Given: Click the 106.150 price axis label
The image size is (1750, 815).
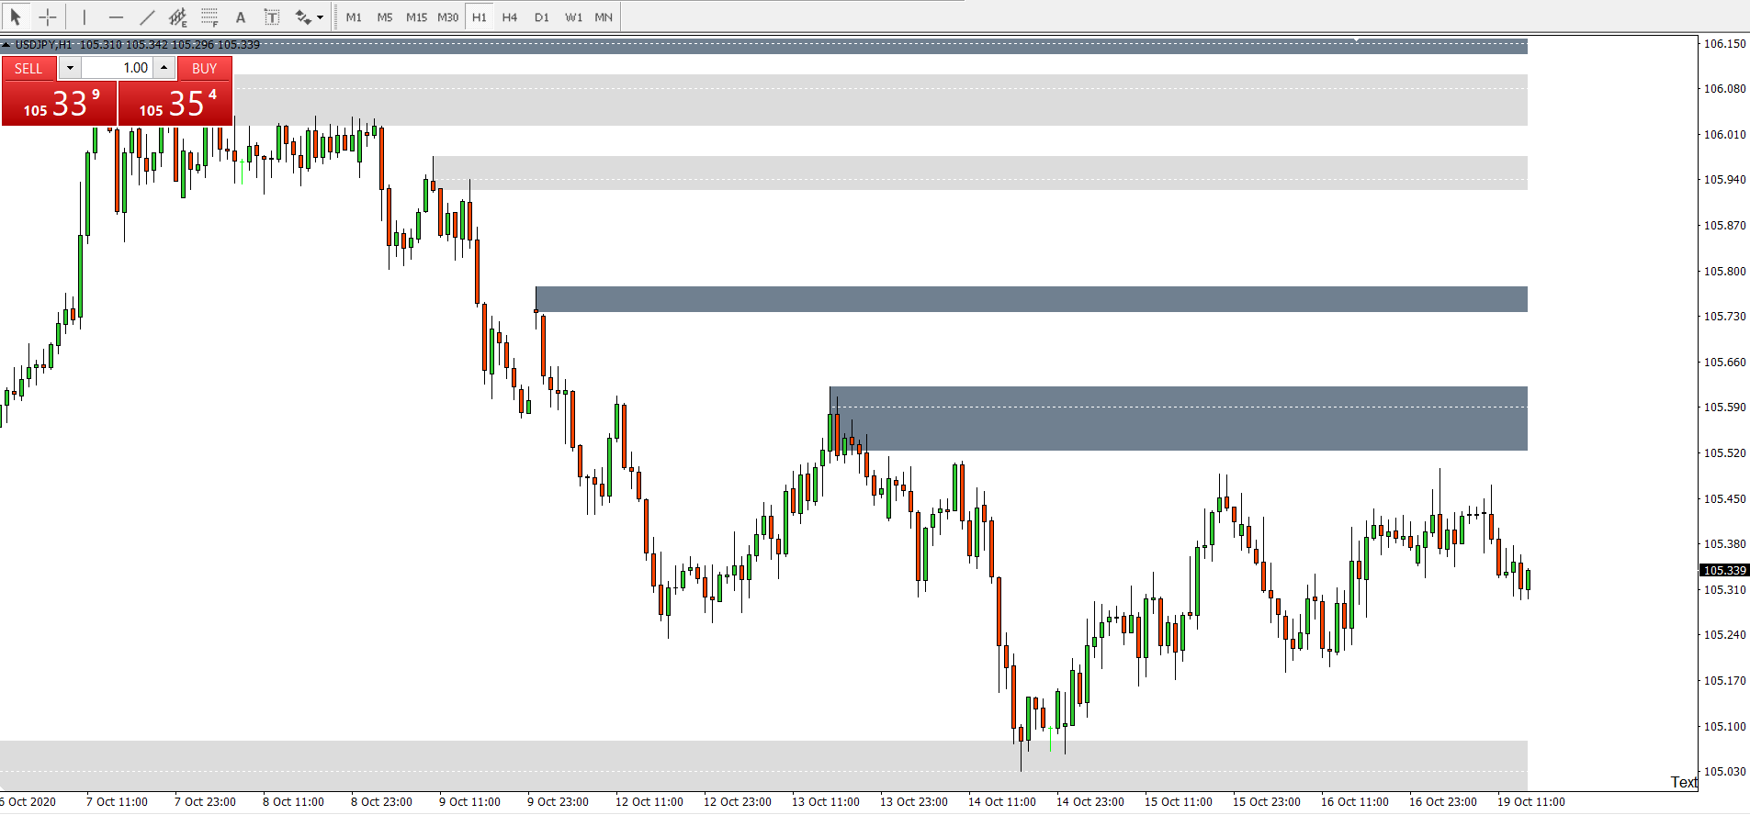Looking at the screenshot, I should (x=1724, y=43).
